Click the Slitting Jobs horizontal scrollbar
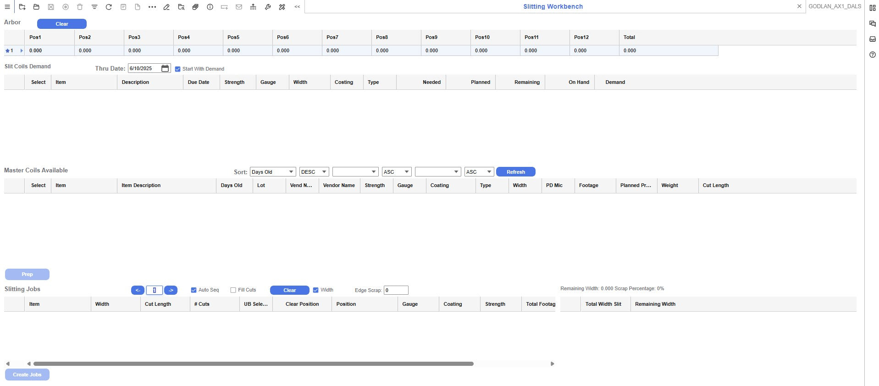 click(253, 364)
